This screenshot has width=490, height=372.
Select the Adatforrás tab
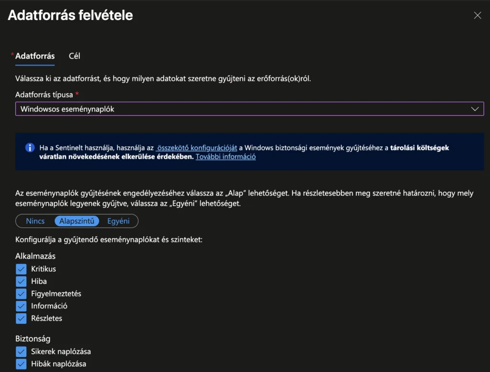[x=35, y=56]
